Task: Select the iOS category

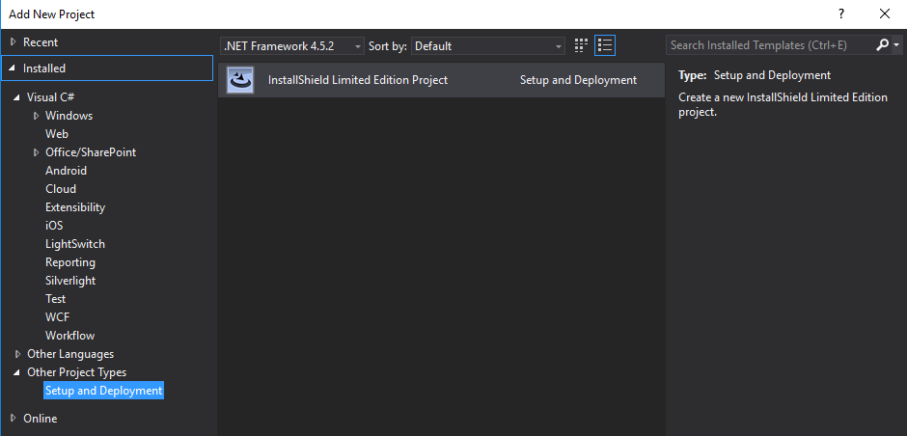Action: click(x=54, y=226)
